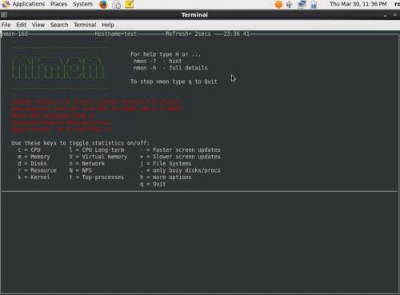This screenshot has height=295, width=400.
Task: Open the mail client launcher icon
Action: [x=116, y=4]
